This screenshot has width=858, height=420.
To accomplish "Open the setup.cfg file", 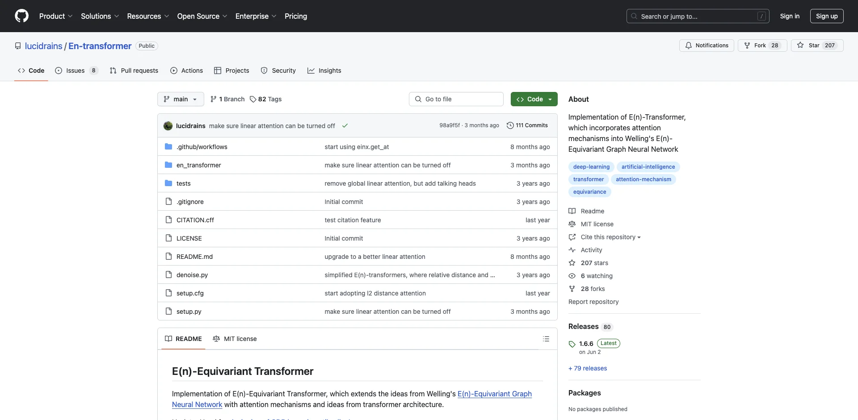I will (190, 293).
